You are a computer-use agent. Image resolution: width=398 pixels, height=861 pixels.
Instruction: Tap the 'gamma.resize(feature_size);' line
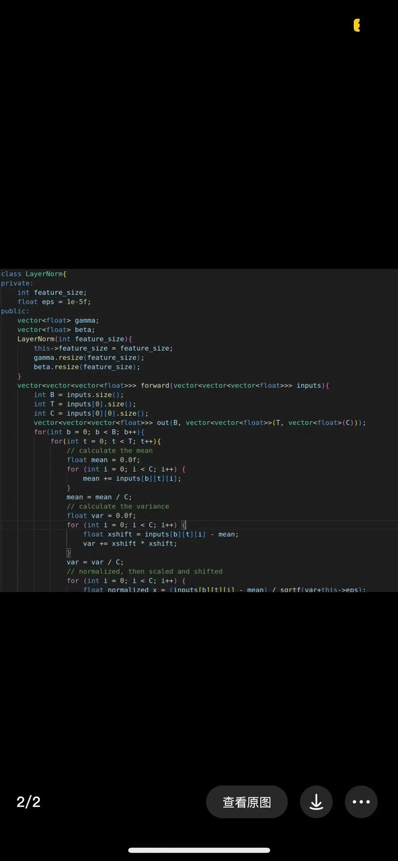tap(89, 358)
